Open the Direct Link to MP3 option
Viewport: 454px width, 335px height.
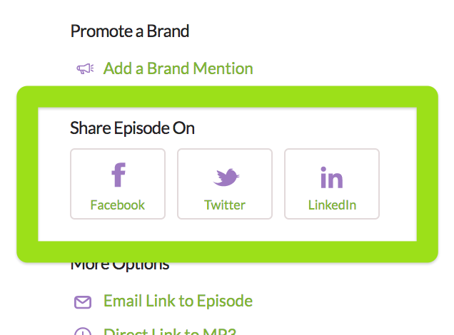pos(169,331)
